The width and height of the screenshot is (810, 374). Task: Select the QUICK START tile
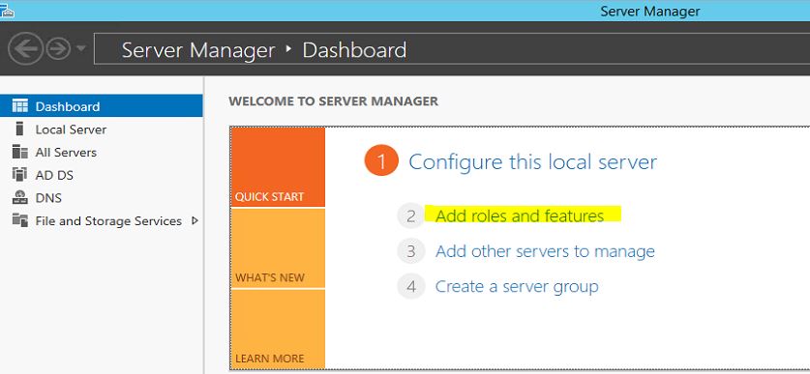pos(278,167)
